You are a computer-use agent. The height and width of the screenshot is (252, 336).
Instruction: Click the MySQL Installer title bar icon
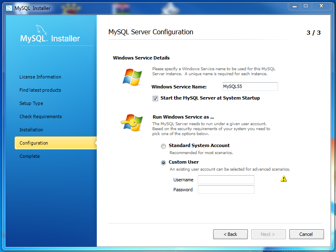(x=9, y=8)
